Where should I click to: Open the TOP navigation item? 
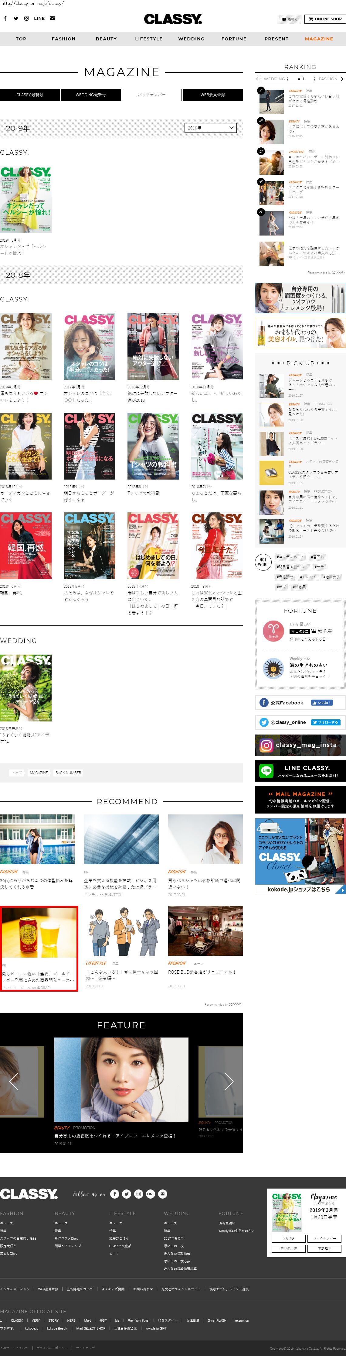click(x=21, y=39)
